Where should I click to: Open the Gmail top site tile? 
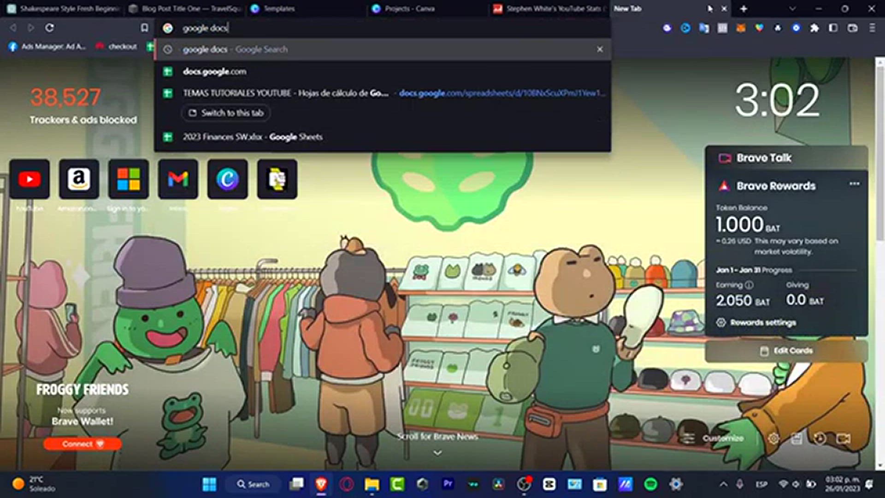click(178, 179)
